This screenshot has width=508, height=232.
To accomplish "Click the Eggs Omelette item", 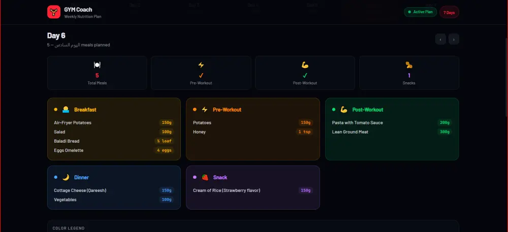I will (69, 150).
